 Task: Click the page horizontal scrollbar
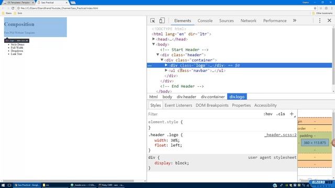[69, 181]
